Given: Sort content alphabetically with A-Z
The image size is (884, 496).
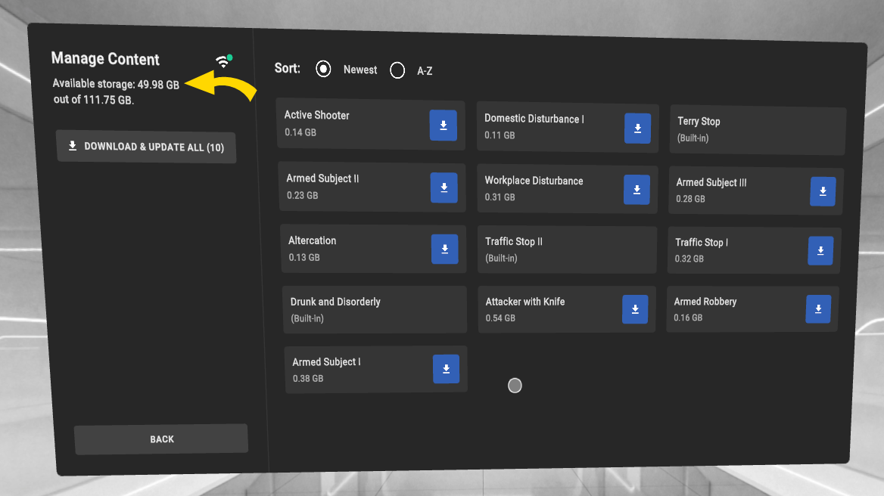Looking at the screenshot, I should pyautogui.click(x=397, y=71).
